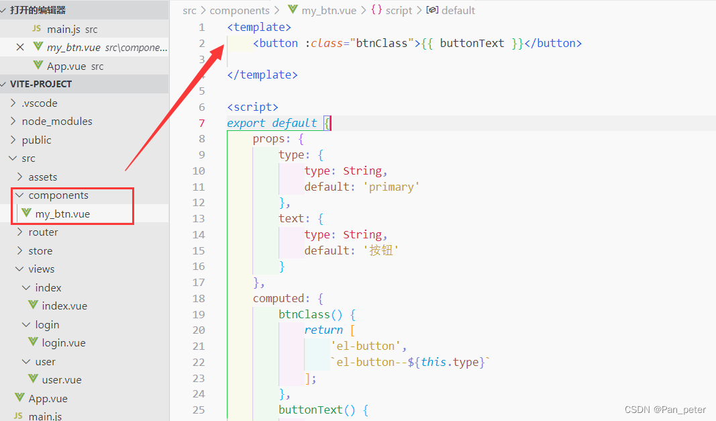Collapse the user folder under views

tap(26, 361)
